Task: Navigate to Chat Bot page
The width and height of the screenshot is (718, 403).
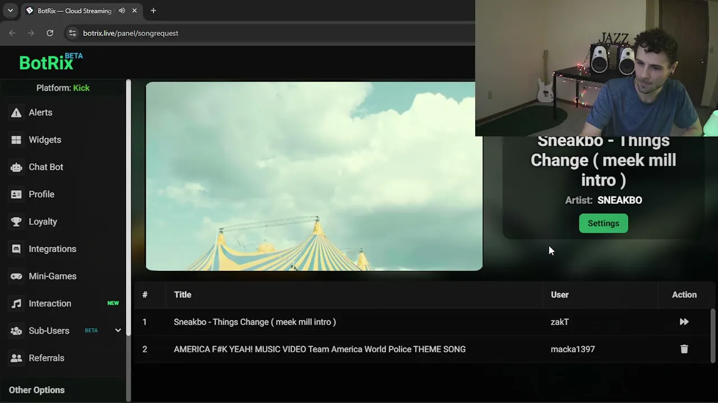Action: coord(46,167)
